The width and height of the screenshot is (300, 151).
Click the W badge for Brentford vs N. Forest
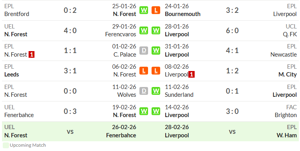point(144,10)
